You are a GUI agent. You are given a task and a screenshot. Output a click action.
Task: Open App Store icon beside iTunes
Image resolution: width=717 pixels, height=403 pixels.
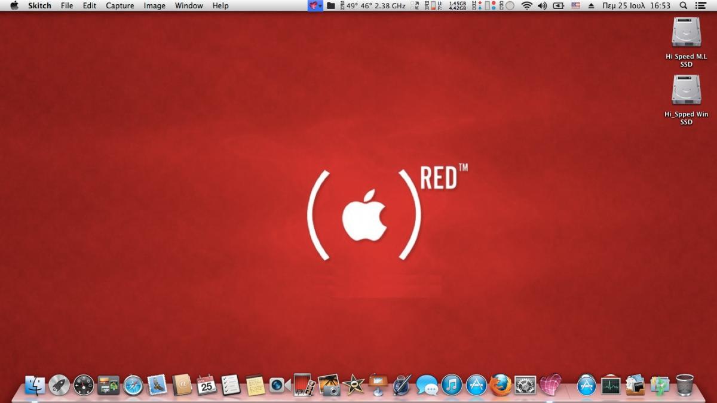[476, 385]
